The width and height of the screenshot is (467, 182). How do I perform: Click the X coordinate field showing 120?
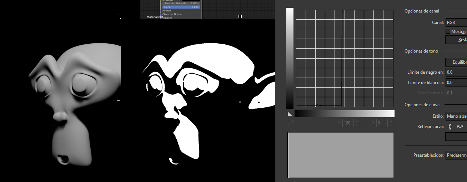(x=348, y=123)
